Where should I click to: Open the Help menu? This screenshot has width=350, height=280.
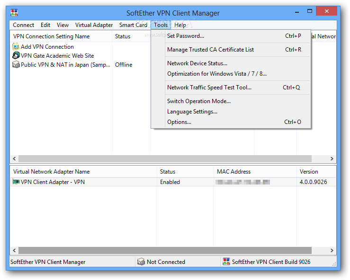[x=180, y=25]
